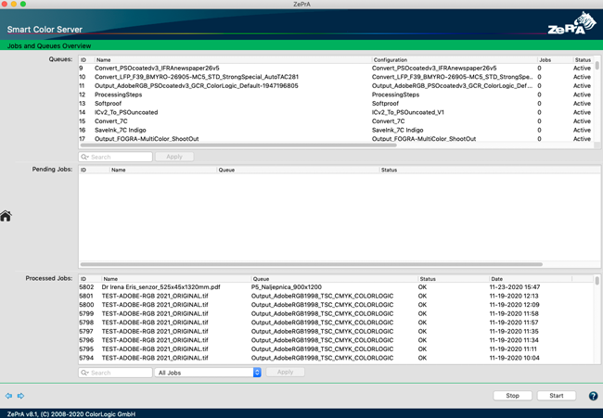
Task: Click the P5_Naljepnica_900x1200 queue cell
Action: [x=286, y=287]
